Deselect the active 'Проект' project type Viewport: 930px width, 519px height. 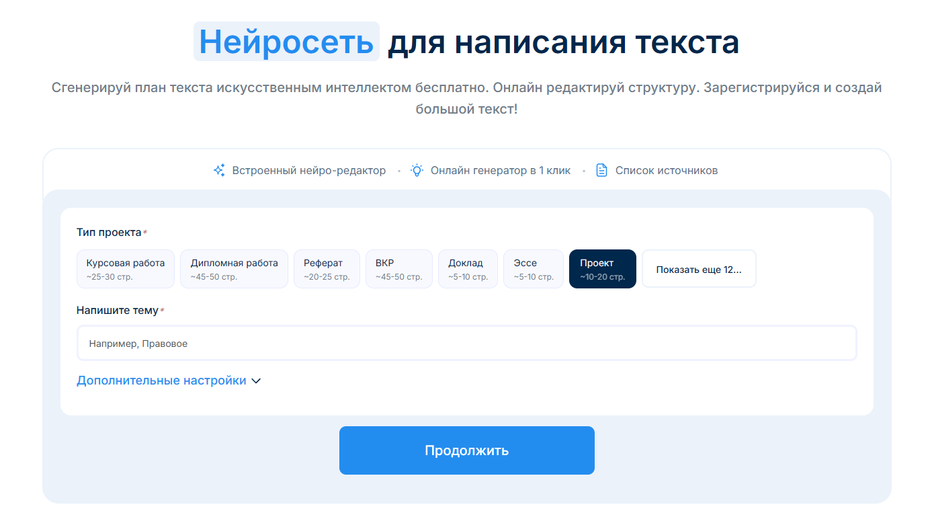click(x=602, y=268)
